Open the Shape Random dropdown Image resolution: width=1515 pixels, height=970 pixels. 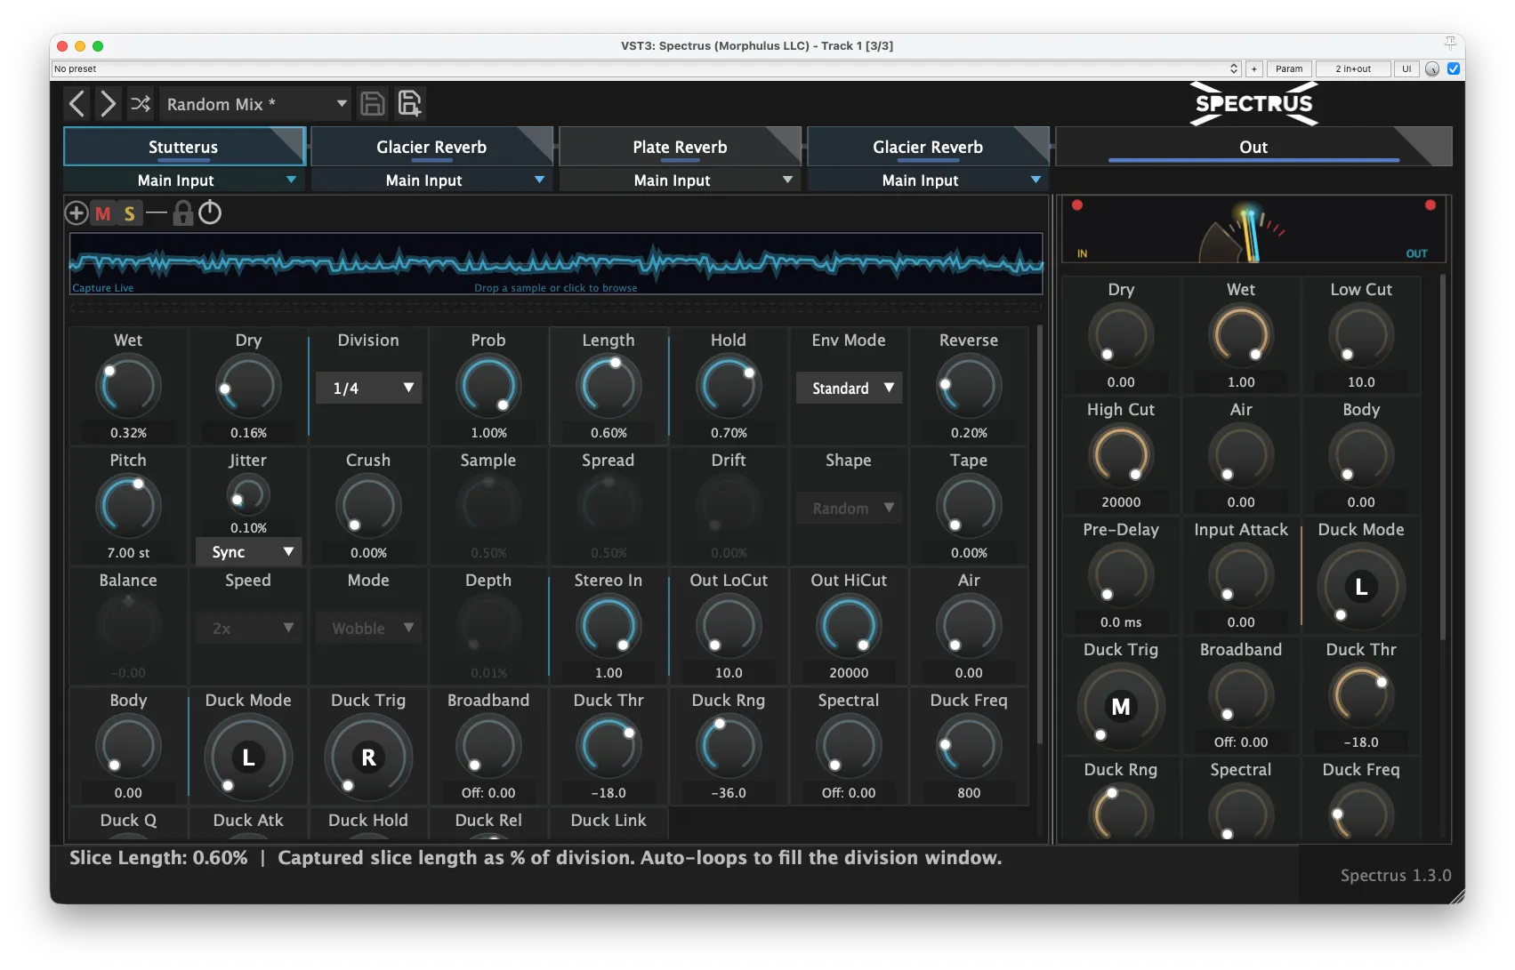click(849, 509)
